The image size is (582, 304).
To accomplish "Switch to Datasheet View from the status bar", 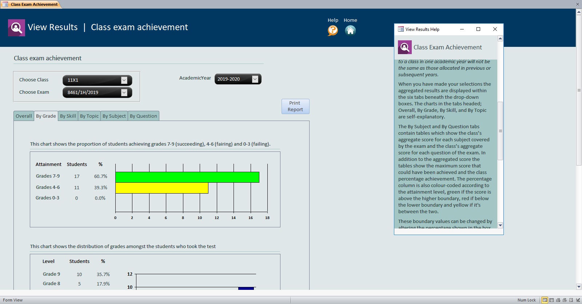I will pos(551,300).
